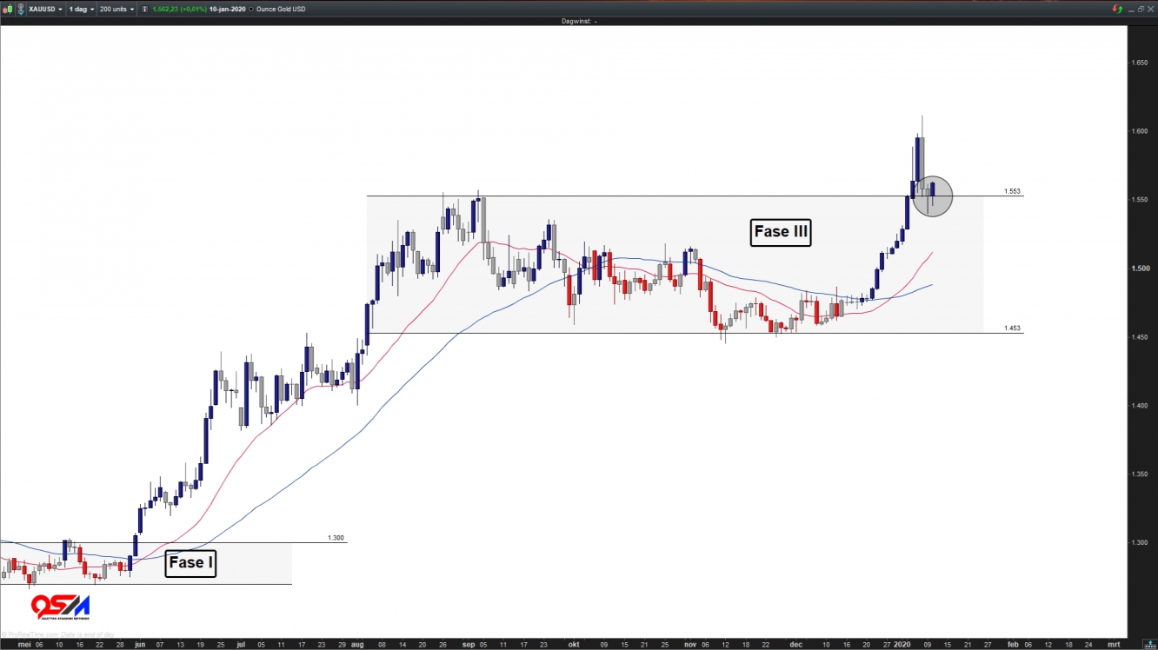Viewport: 1158px width, 650px height.
Task: Click the 1.553 horizontal line label
Action: tap(1012, 191)
